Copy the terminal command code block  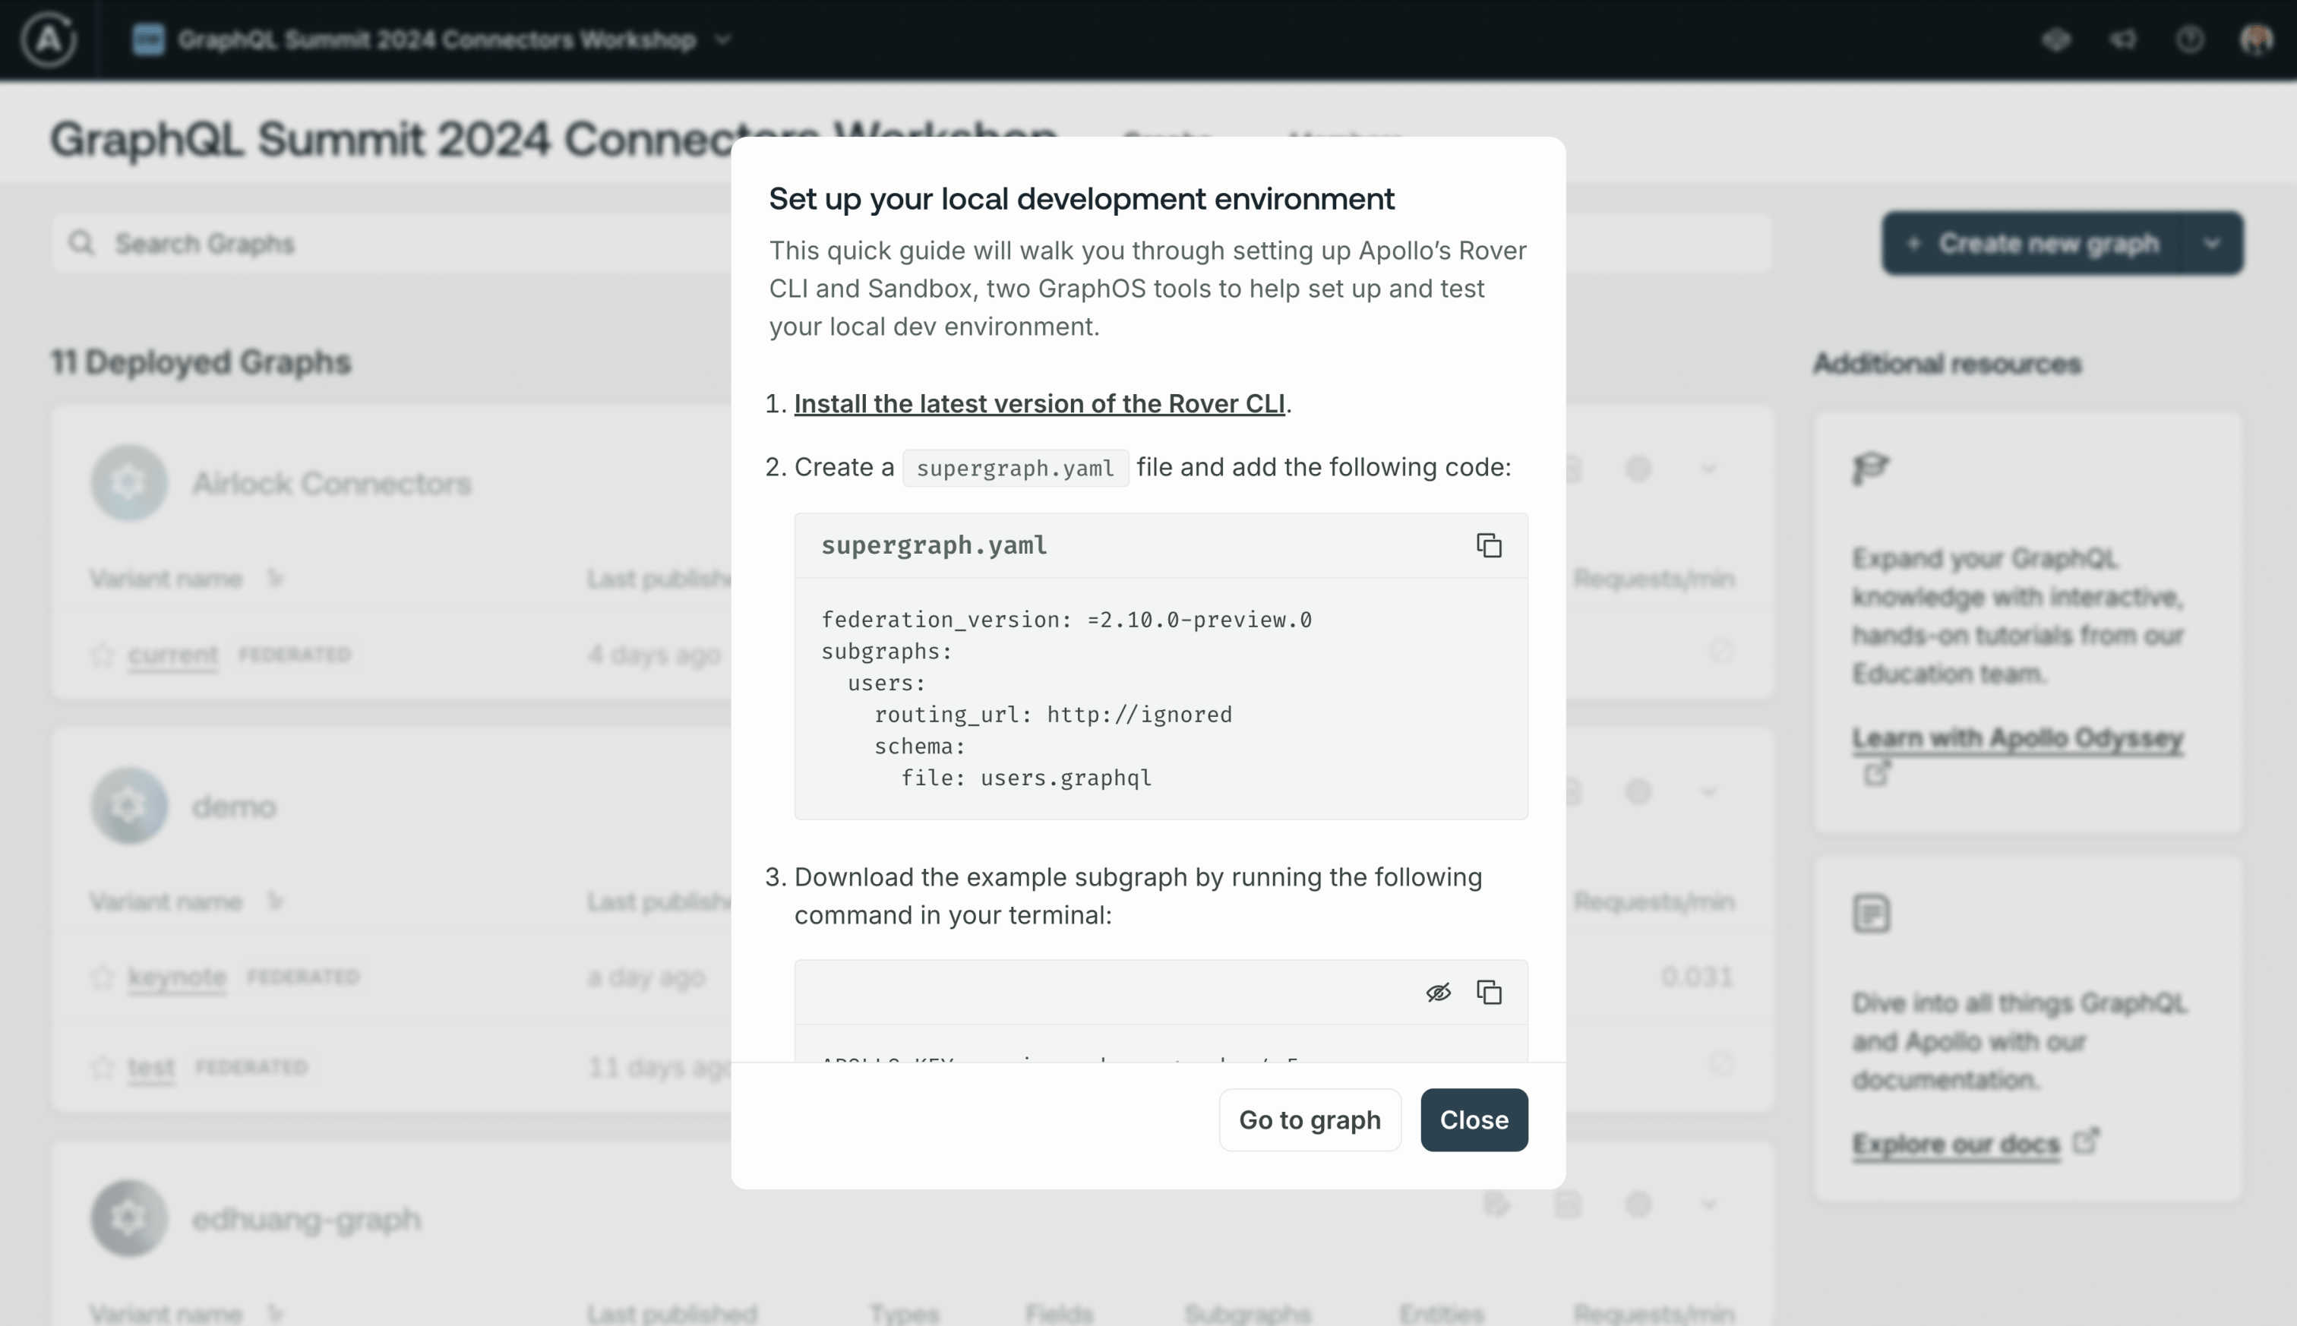pyautogui.click(x=1488, y=992)
